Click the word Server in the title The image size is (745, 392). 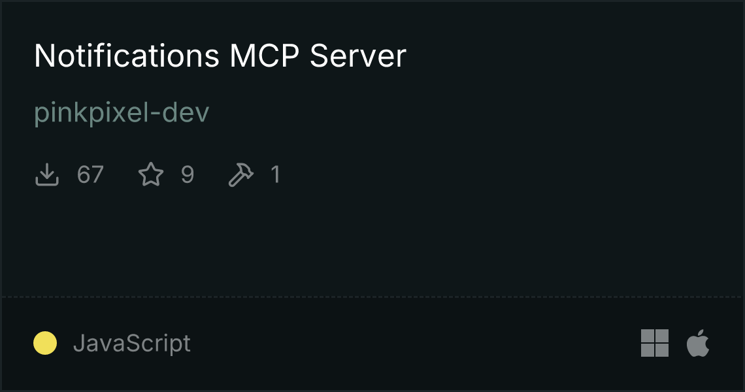coord(357,56)
